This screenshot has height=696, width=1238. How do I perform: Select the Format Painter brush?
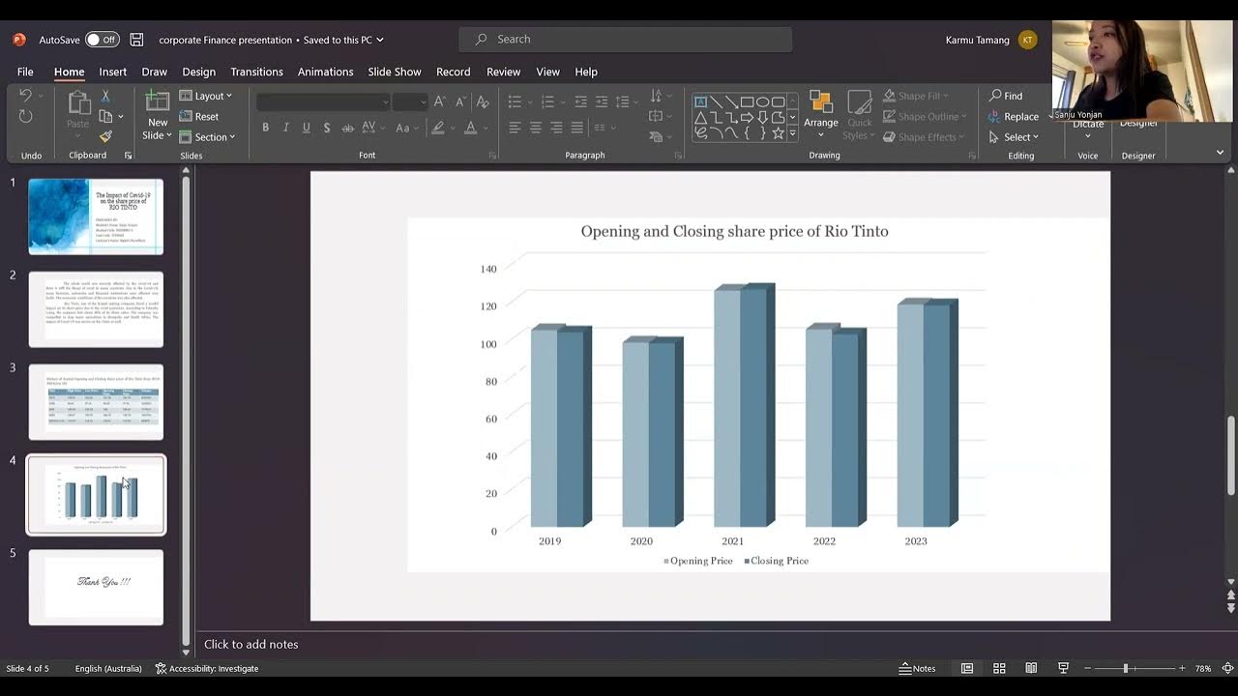[105, 136]
